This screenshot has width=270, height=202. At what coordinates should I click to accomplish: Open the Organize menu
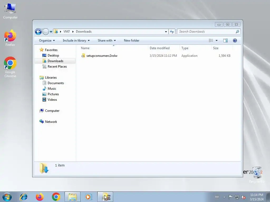47,41
